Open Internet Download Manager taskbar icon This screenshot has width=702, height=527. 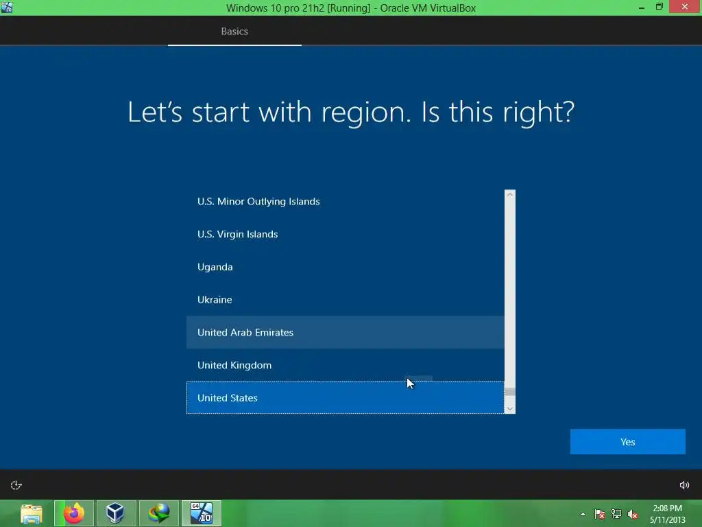[x=159, y=513]
